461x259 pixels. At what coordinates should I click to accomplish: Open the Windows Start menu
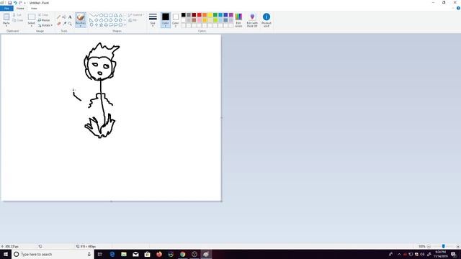pos(6,254)
